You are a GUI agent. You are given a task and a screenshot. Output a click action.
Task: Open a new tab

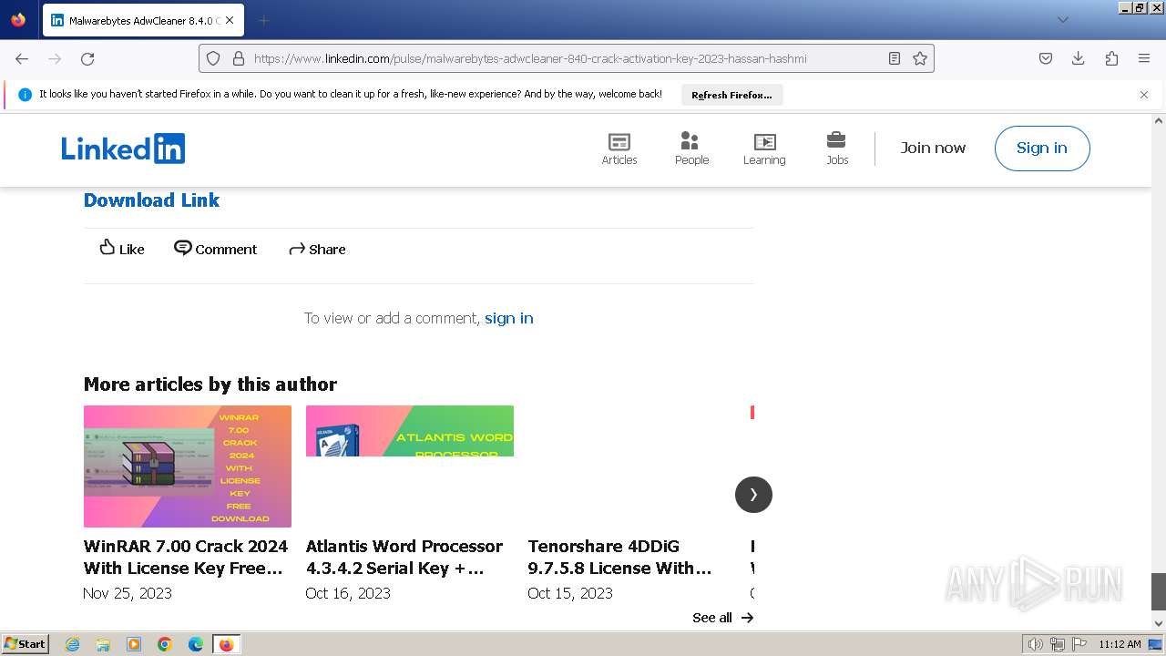[x=263, y=20]
